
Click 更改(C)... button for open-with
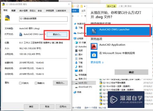(x=57, y=35)
